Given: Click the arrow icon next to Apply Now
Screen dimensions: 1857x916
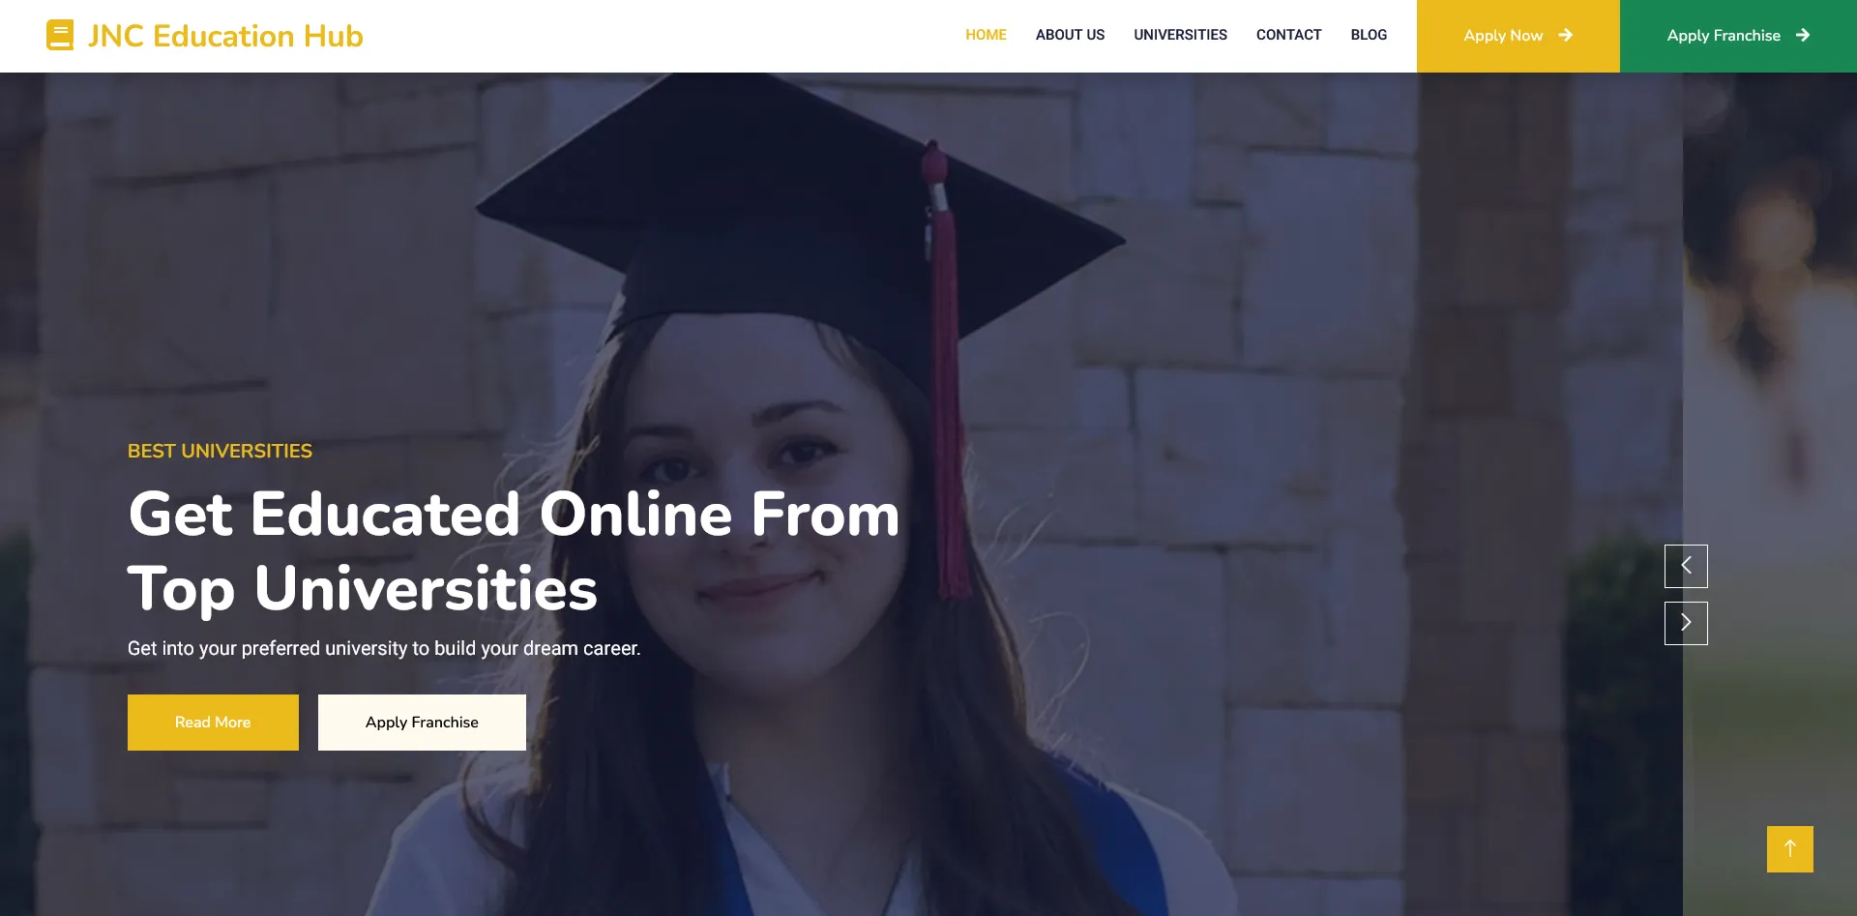Looking at the screenshot, I should (x=1566, y=35).
